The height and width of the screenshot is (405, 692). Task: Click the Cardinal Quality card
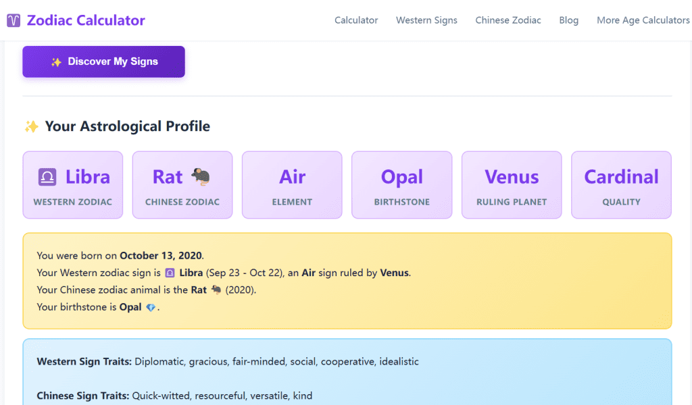coord(621,185)
